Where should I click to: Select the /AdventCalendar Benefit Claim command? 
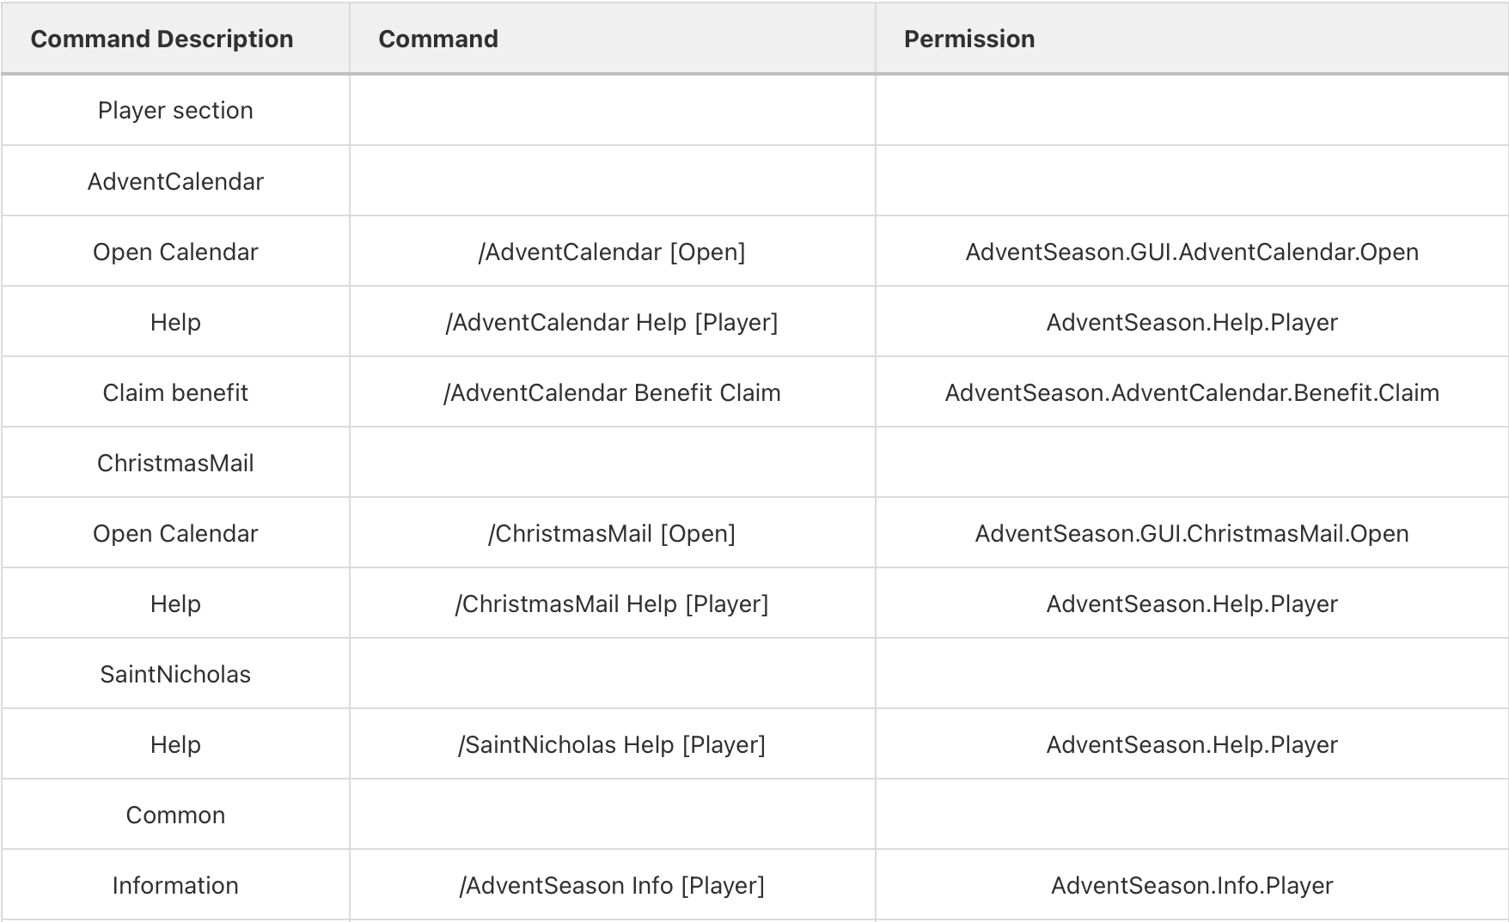click(612, 392)
